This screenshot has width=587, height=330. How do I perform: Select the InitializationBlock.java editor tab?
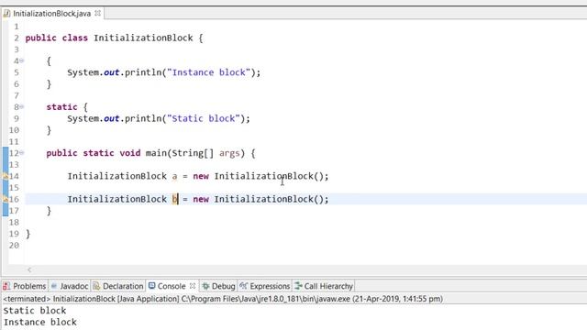[x=52, y=14]
